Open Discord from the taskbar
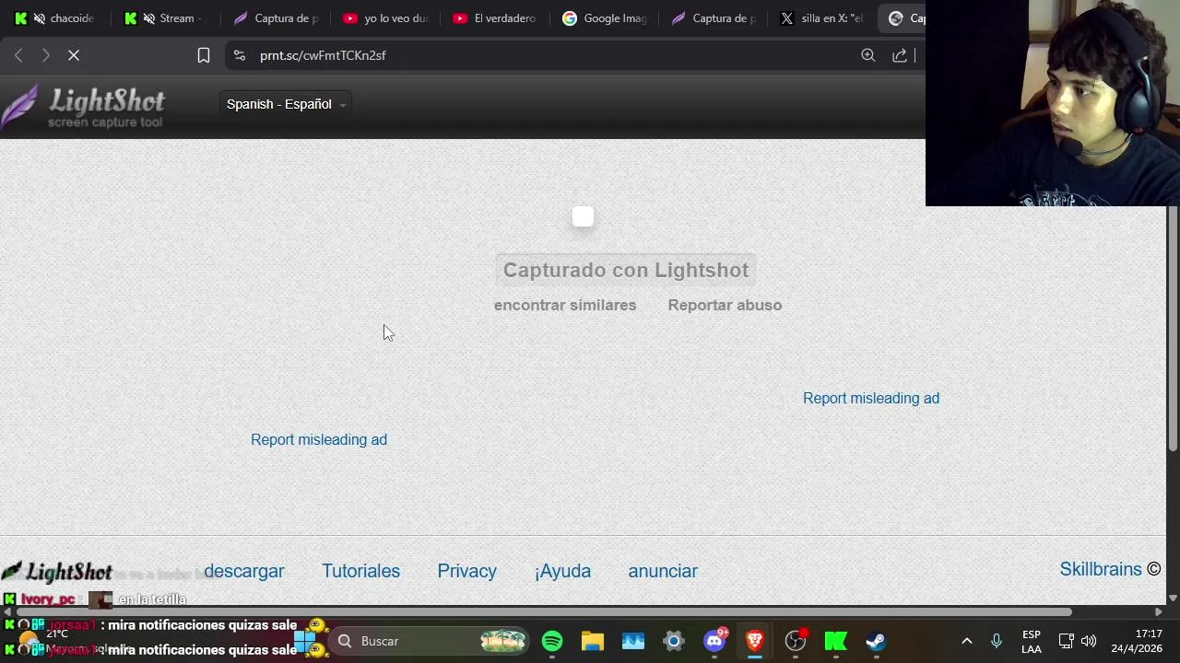Viewport: 1180px width, 663px height. [714, 641]
